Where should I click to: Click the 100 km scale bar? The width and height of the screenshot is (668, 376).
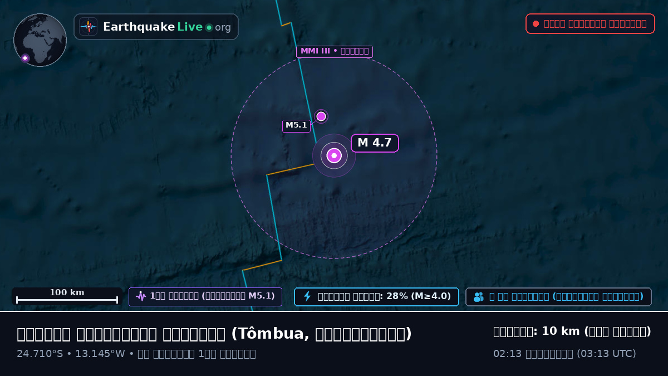pyautogui.click(x=67, y=296)
